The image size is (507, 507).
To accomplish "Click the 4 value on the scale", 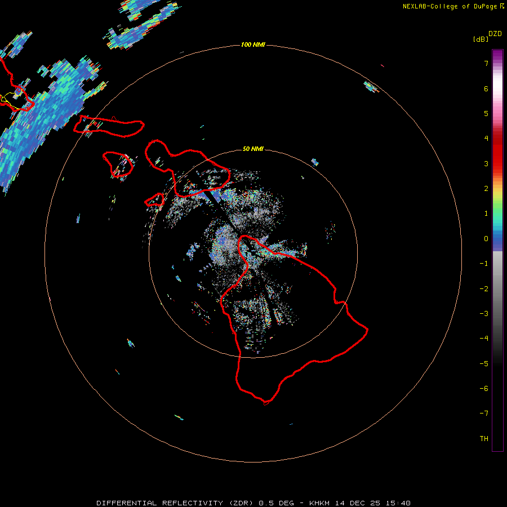I will (486, 139).
